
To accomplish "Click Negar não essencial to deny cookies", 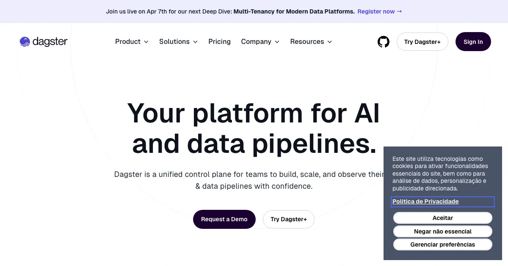I will (443, 231).
